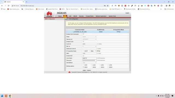
Task: Click the browser Forward arrow
Action: 5,6
